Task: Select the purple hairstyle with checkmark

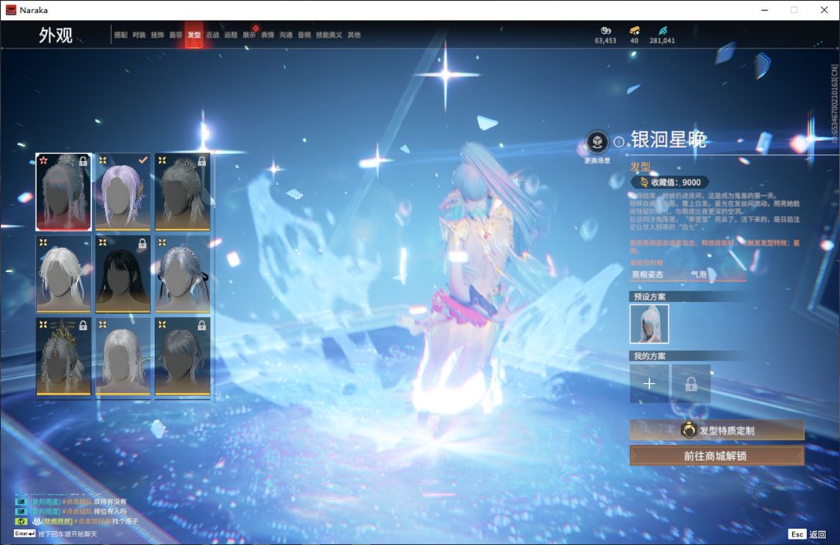Action: [123, 192]
